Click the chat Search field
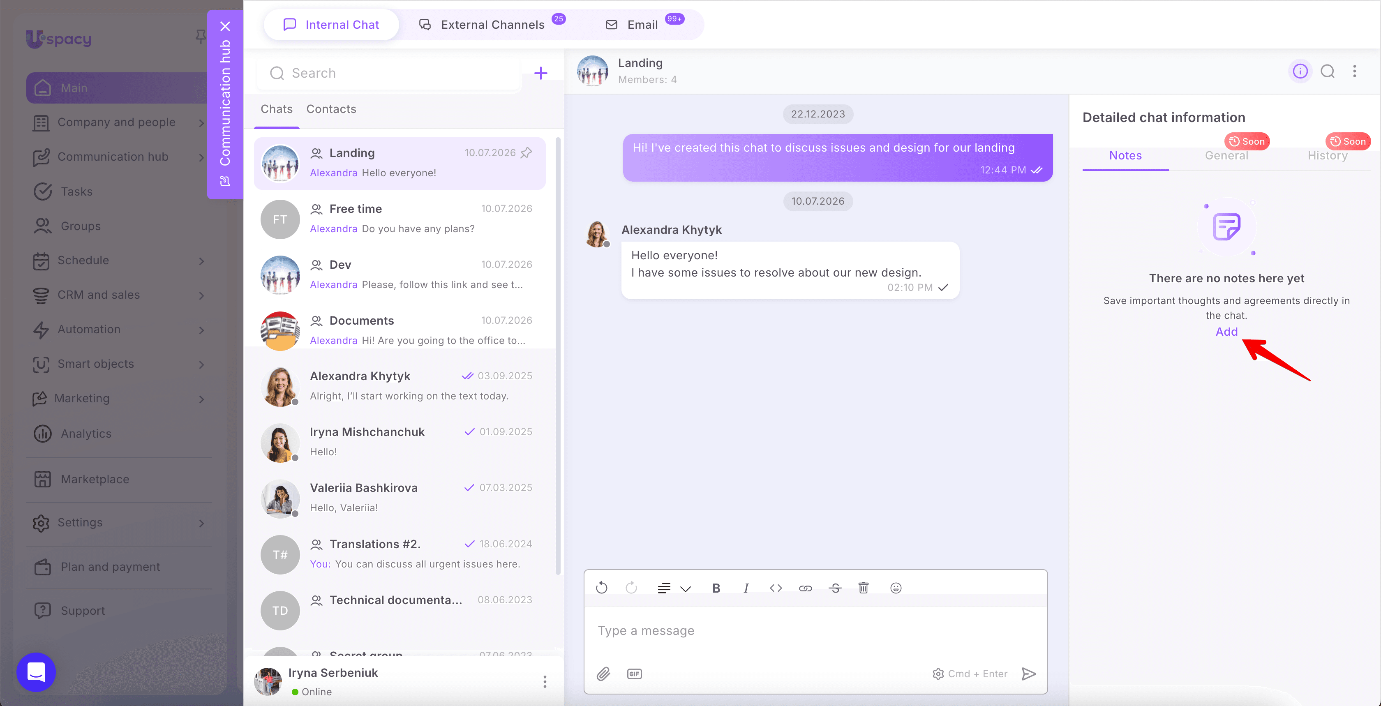This screenshot has width=1381, height=706. (x=389, y=74)
